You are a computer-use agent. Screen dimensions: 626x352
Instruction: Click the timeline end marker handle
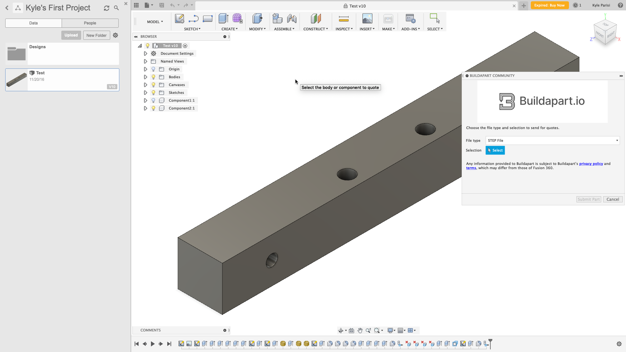click(490, 341)
